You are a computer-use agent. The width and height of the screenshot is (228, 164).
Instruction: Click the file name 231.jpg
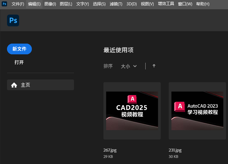click(x=175, y=150)
